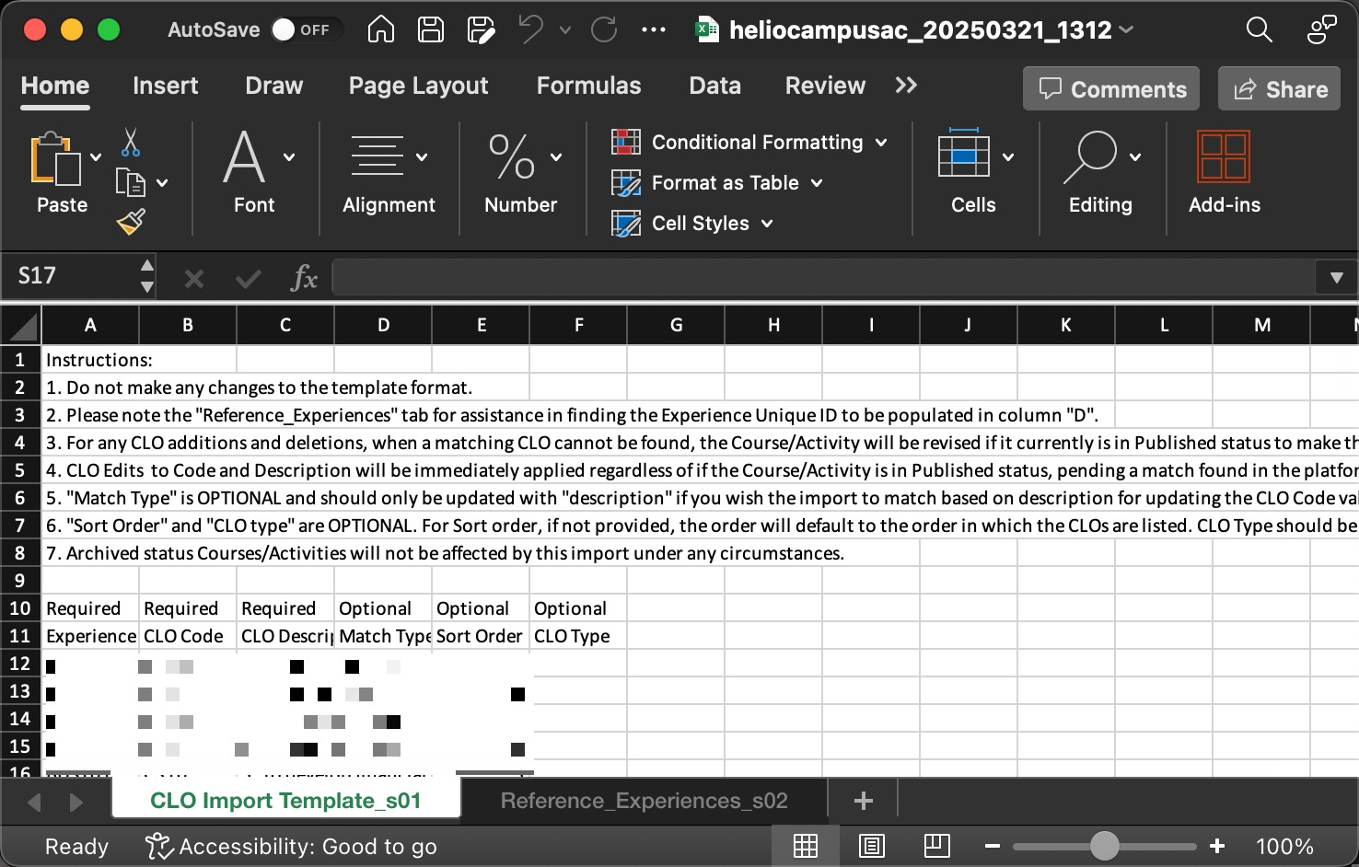This screenshot has height=867, width=1359.
Task: Click the Insert Function fx icon
Action: [303, 277]
